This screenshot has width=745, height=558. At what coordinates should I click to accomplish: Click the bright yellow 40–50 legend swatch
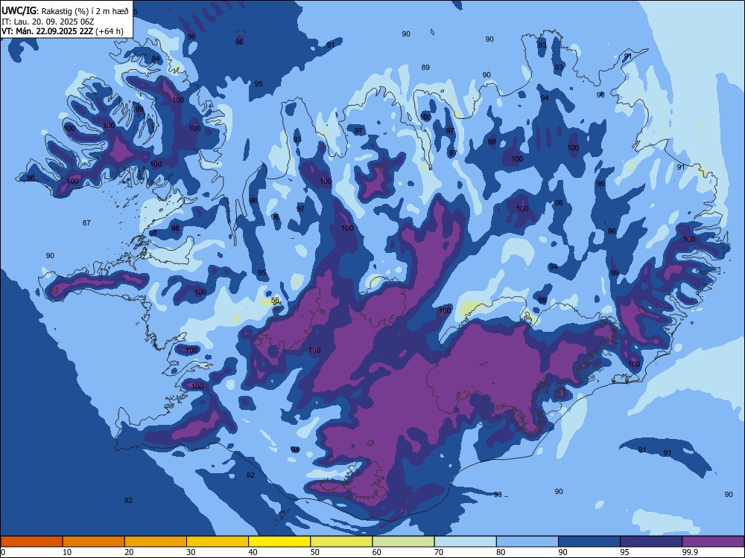click(x=279, y=542)
